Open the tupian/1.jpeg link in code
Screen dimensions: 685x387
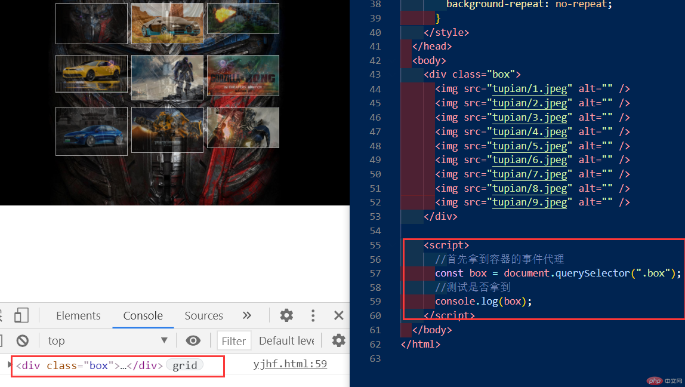(529, 89)
